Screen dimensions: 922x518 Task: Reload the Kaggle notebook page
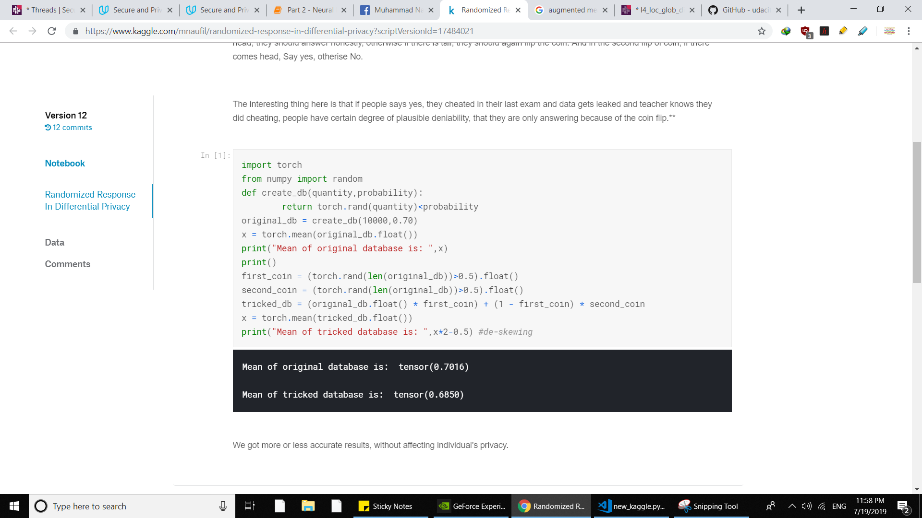[52, 31]
